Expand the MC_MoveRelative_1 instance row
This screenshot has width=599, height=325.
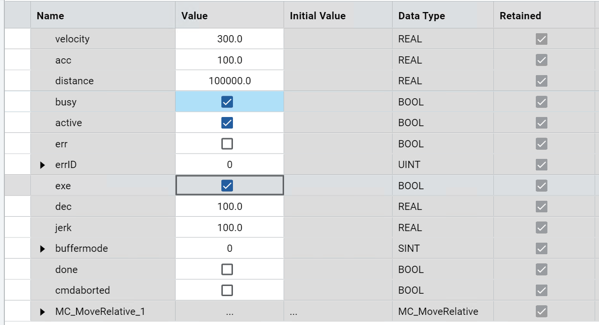pyautogui.click(x=42, y=312)
